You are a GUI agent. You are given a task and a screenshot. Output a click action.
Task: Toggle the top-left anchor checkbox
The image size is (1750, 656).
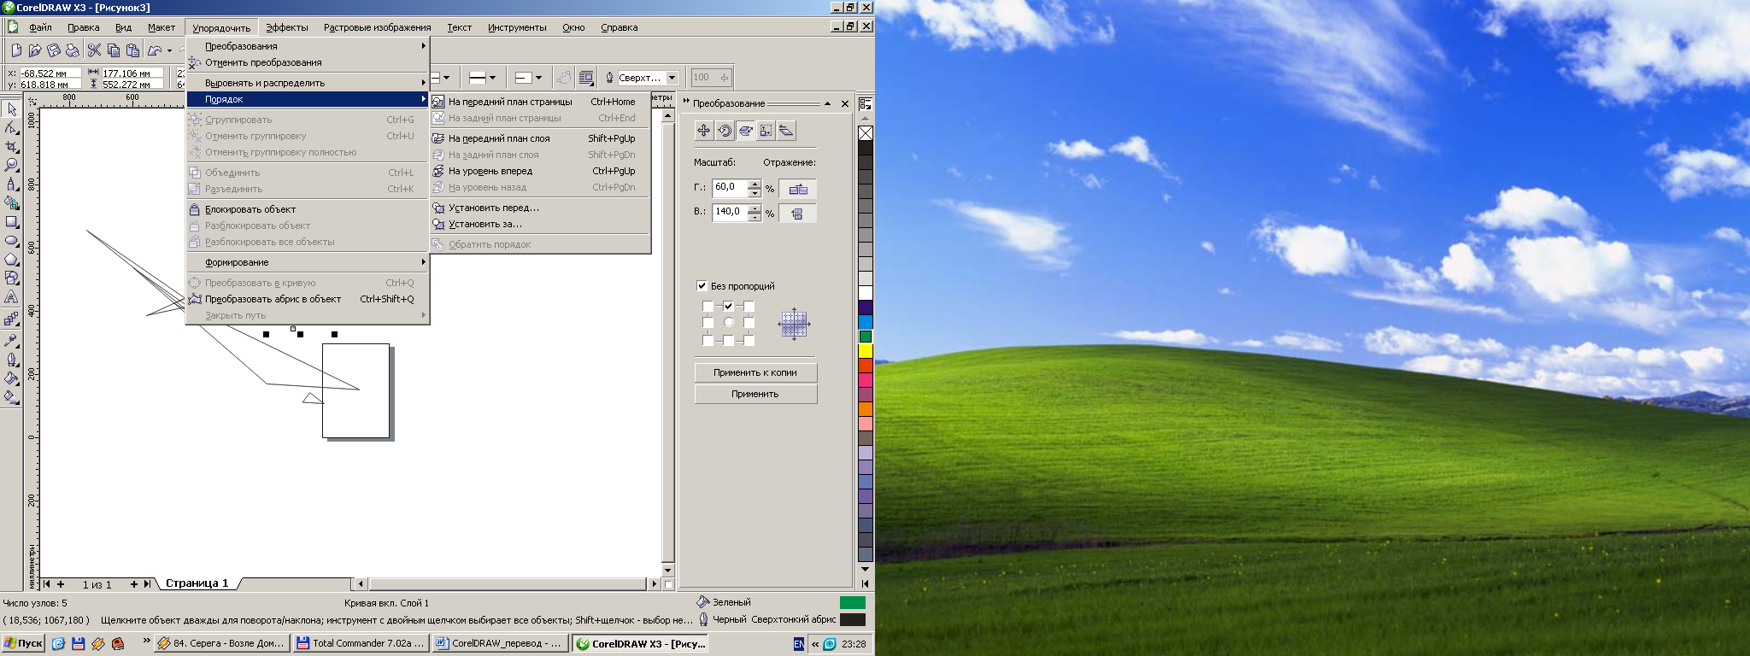point(708,306)
